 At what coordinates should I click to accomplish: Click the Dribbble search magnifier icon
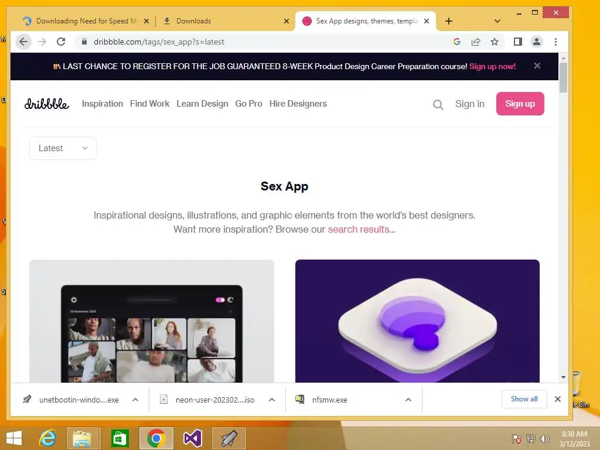click(438, 104)
